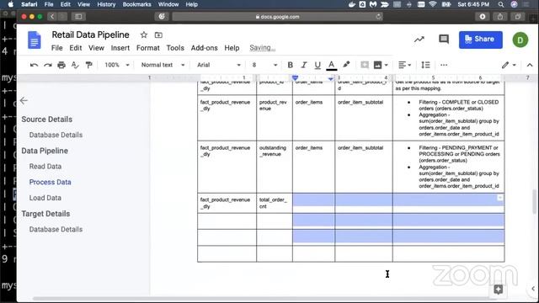Open the Insert menu

coord(120,48)
